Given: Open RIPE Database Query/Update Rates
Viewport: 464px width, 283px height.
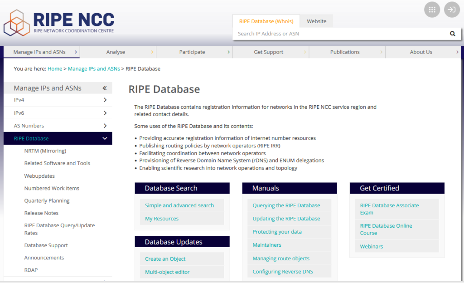Looking at the screenshot, I should 59,229.
